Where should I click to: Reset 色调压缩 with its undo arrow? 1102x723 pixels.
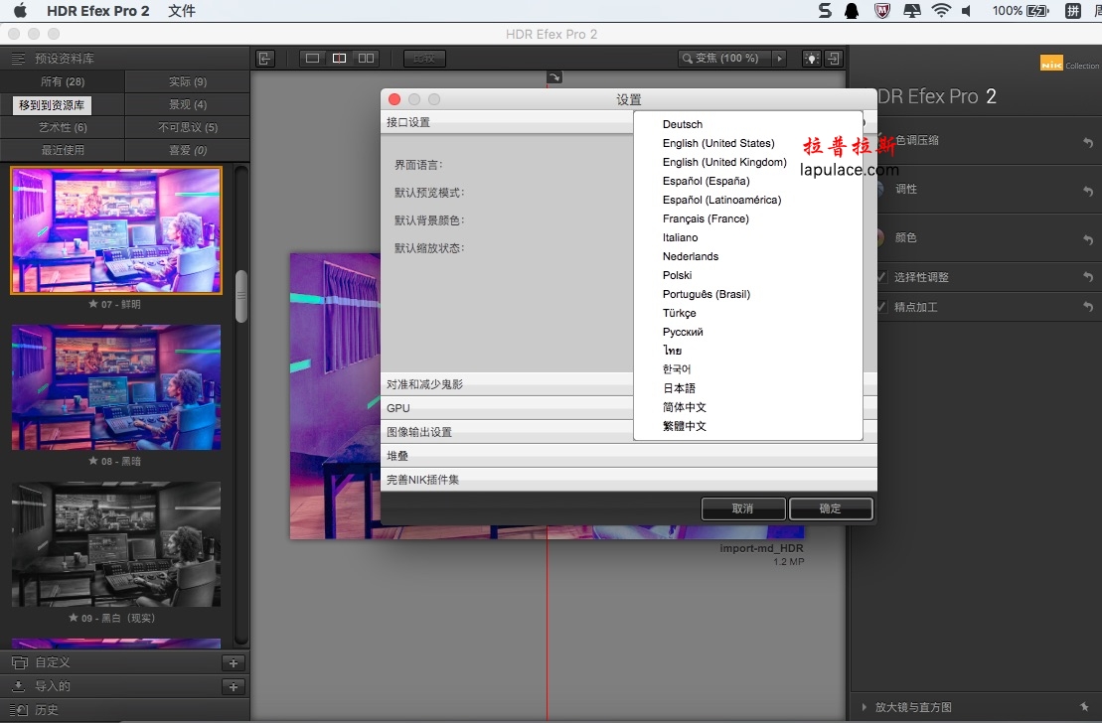tap(1088, 143)
